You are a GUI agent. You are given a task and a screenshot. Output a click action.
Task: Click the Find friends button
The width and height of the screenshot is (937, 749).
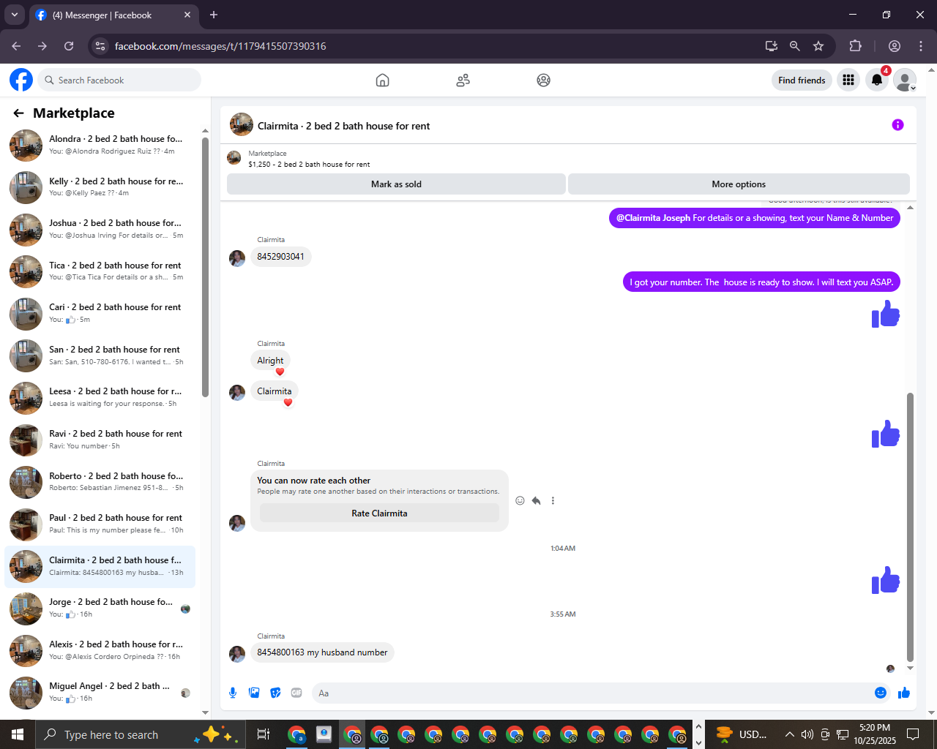802,80
